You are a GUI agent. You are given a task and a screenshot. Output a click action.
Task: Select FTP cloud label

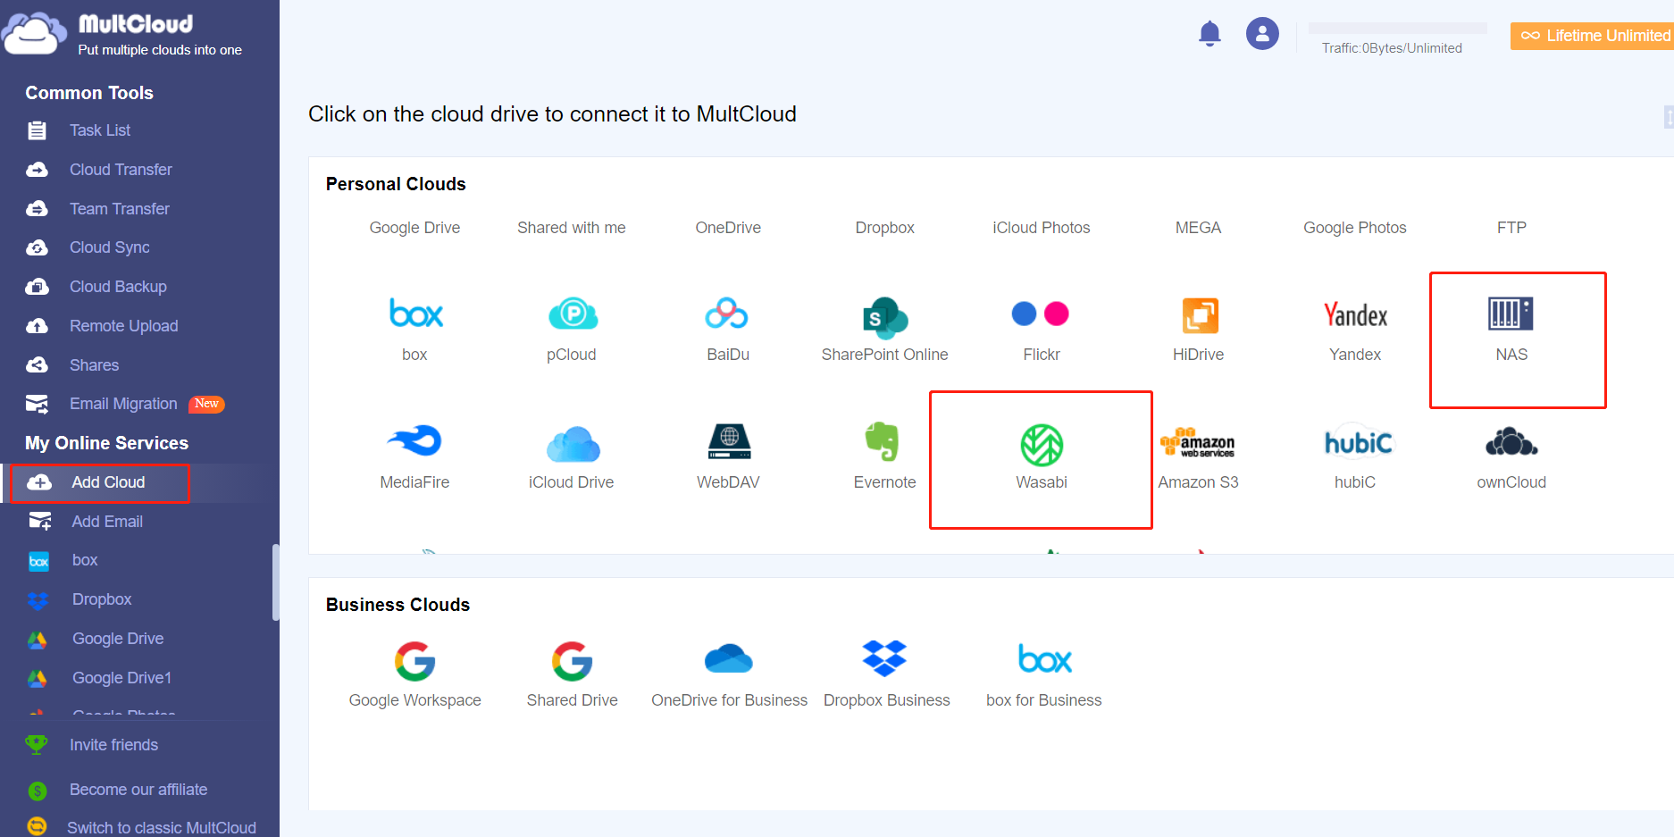pyautogui.click(x=1511, y=228)
